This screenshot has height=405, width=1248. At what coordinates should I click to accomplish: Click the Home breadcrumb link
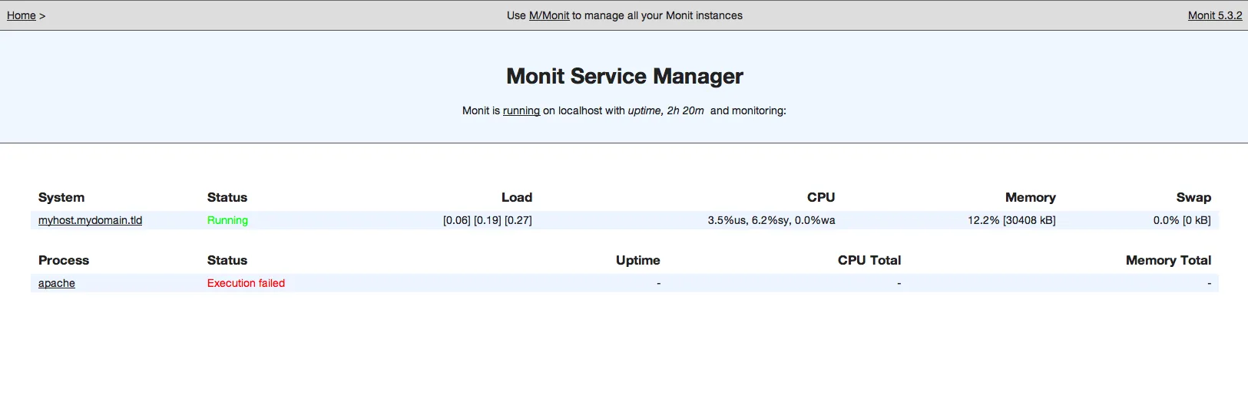pos(22,15)
